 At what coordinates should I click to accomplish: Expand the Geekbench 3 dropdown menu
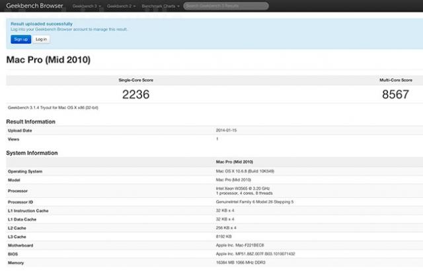[87, 6]
